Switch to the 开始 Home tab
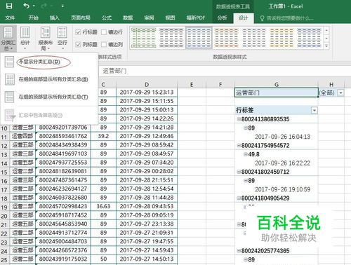 pyautogui.click(x=34, y=18)
